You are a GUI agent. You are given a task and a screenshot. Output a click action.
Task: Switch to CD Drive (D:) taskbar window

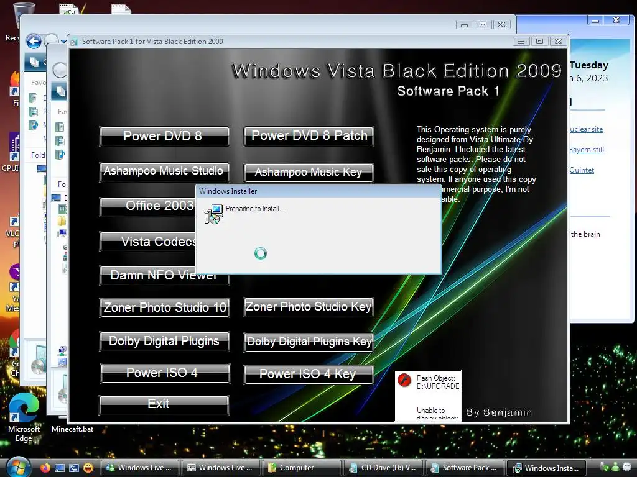383,468
